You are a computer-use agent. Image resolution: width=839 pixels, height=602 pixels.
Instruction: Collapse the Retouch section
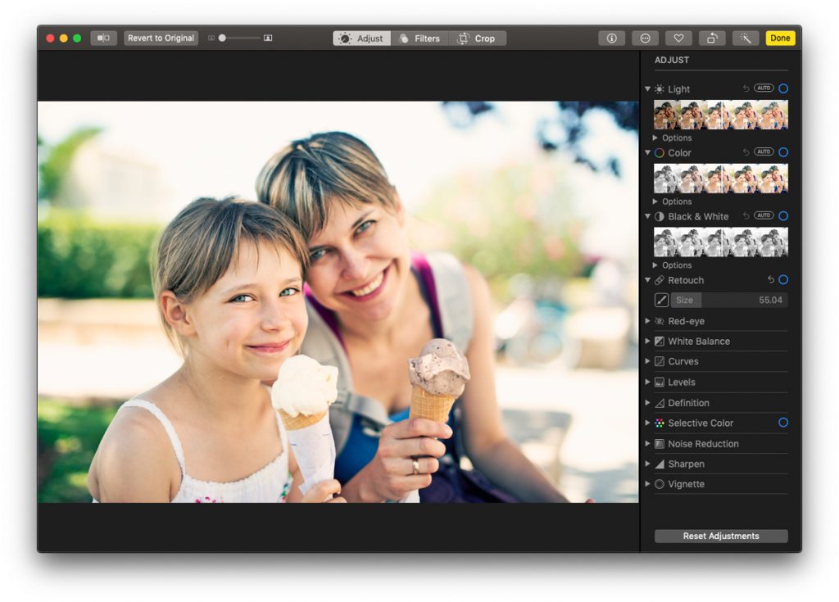click(x=647, y=280)
